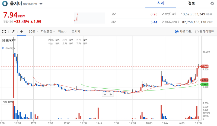This screenshot has height=126, width=217.
Task: Click the 12/5 date axis label
Action: [x=99, y=123]
